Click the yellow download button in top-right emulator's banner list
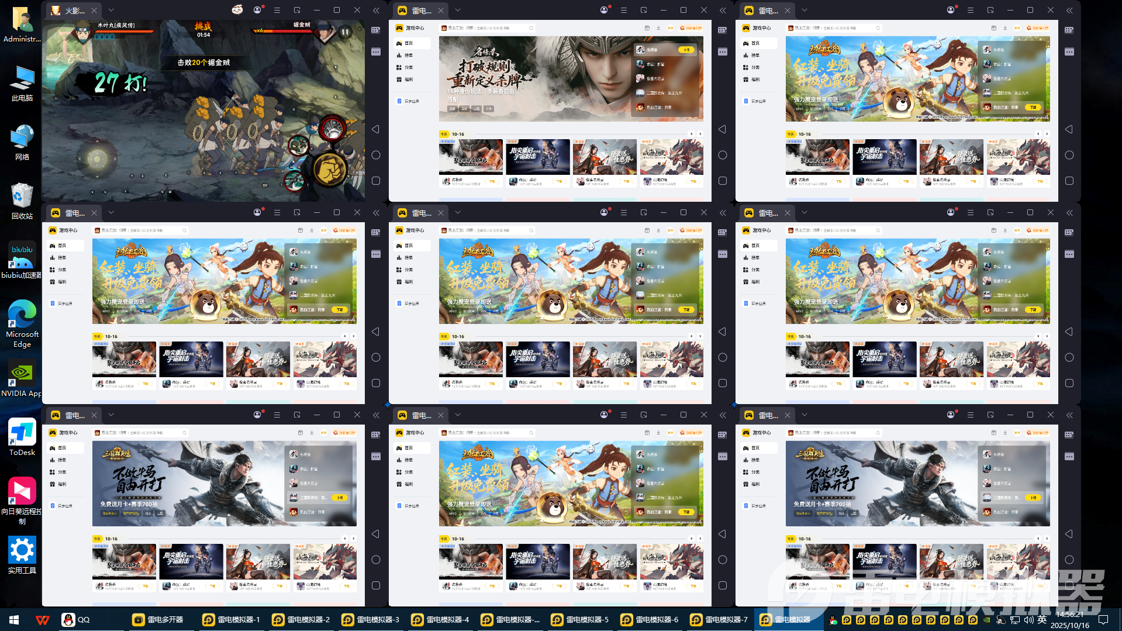This screenshot has width=1122, height=631. click(1033, 108)
